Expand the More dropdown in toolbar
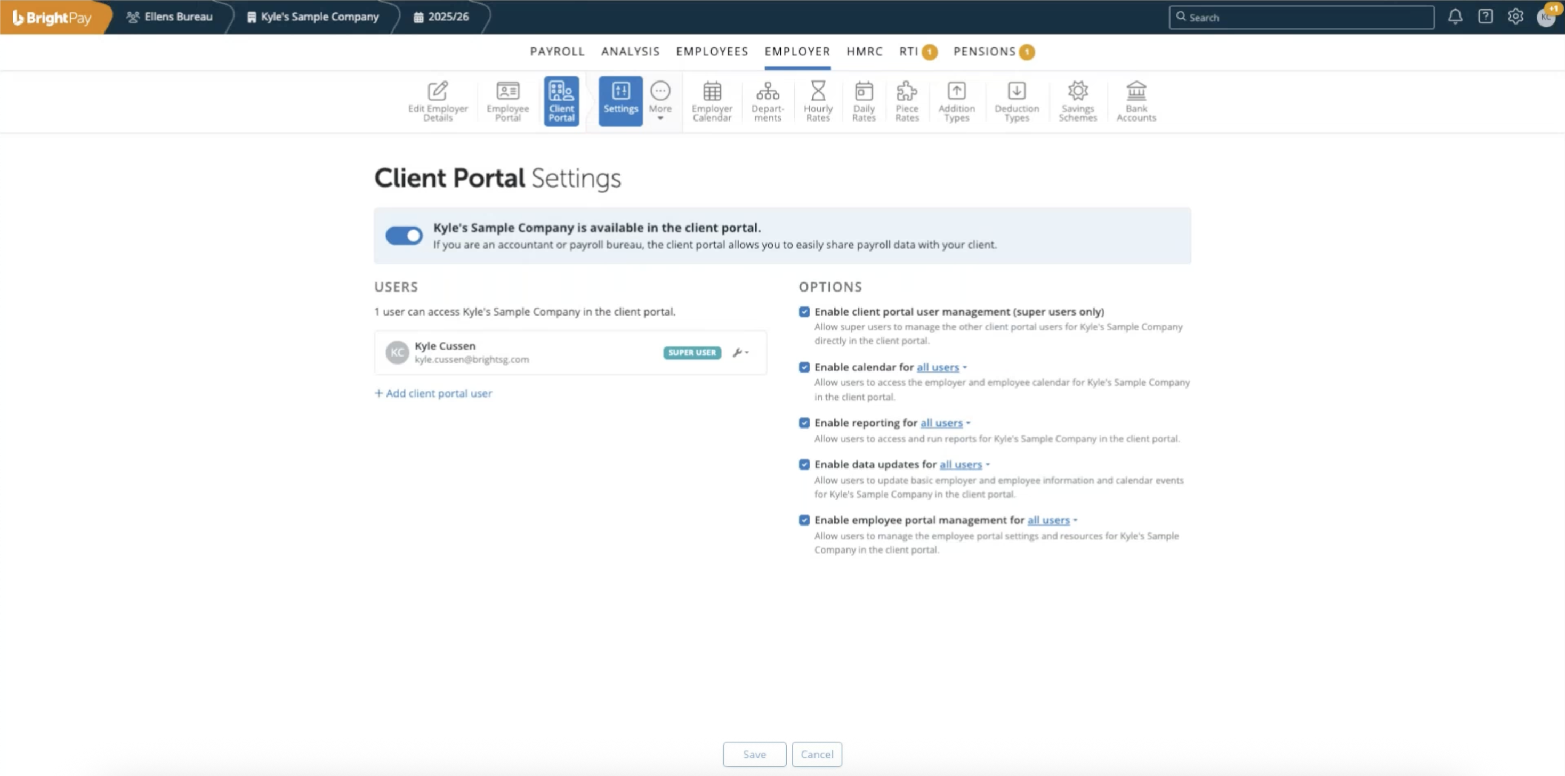Image resolution: width=1565 pixels, height=776 pixels. pyautogui.click(x=660, y=101)
